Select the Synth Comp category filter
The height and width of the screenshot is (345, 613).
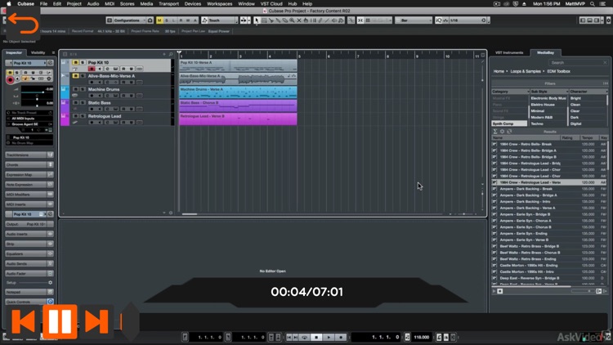[509, 123]
